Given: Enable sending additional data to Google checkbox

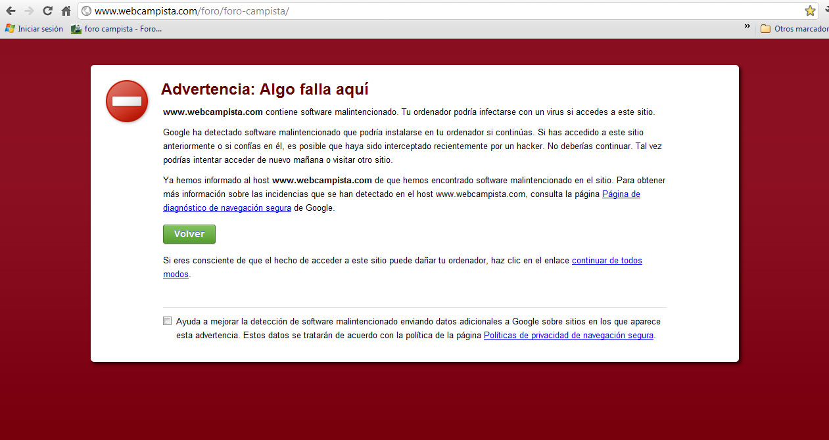Looking at the screenshot, I should 168,321.
